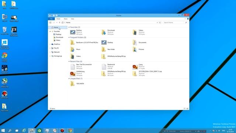Image resolution: width=236 pixels, height=133 pixels.
Task: Refresh the Home folder view
Action: click(160, 23)
